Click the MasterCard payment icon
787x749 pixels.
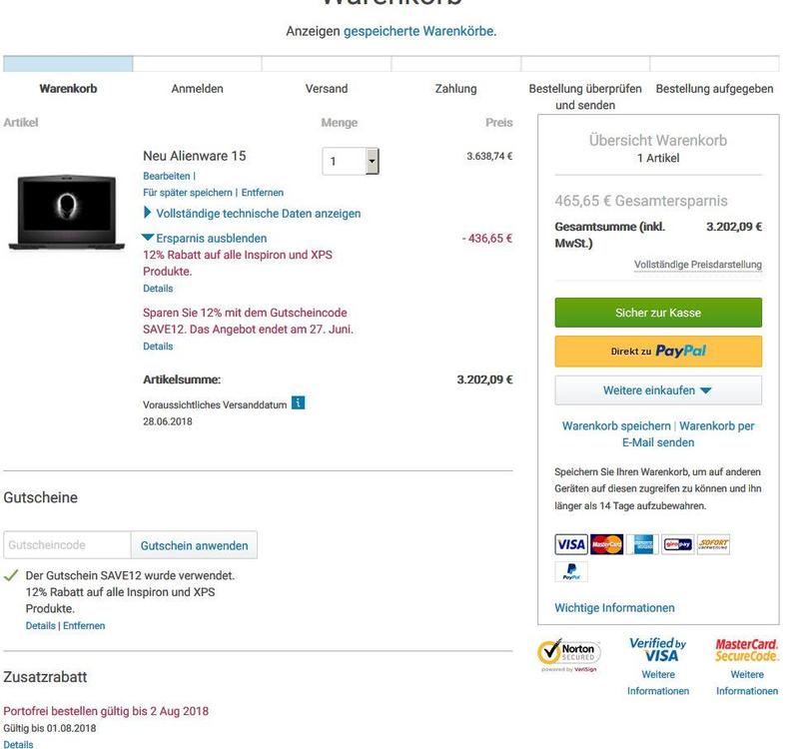pyautogui.click(x=606, y=544)
